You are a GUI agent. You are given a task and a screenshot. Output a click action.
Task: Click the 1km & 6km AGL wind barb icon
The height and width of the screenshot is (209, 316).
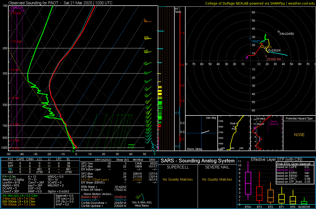click(140, 197)
